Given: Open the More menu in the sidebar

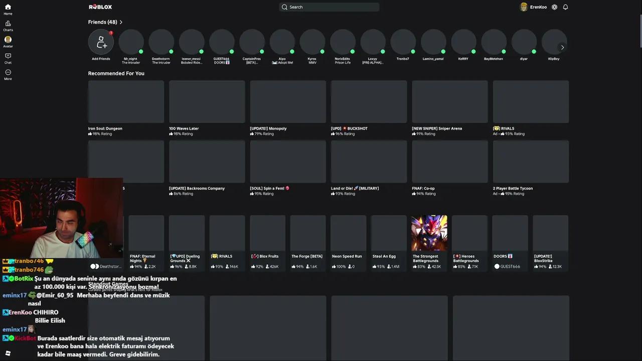Looking at the screenshot, I should click(8, 74).
